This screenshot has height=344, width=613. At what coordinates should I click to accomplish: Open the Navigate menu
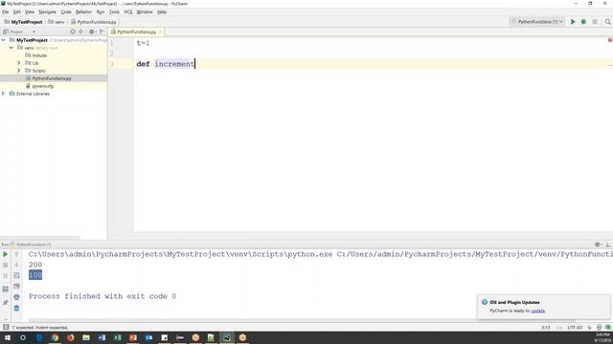(47, 12)
